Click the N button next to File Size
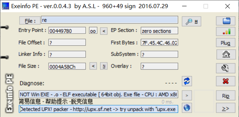Viewport: 239px width, 117px height. (104, 66)
